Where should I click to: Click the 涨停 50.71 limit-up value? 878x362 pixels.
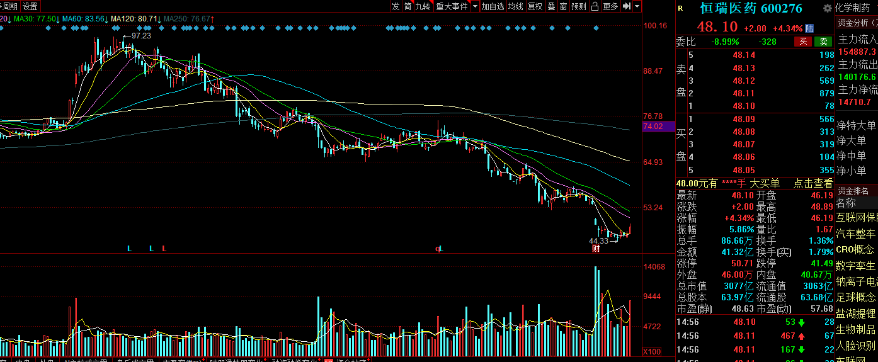tap(743, 263)
